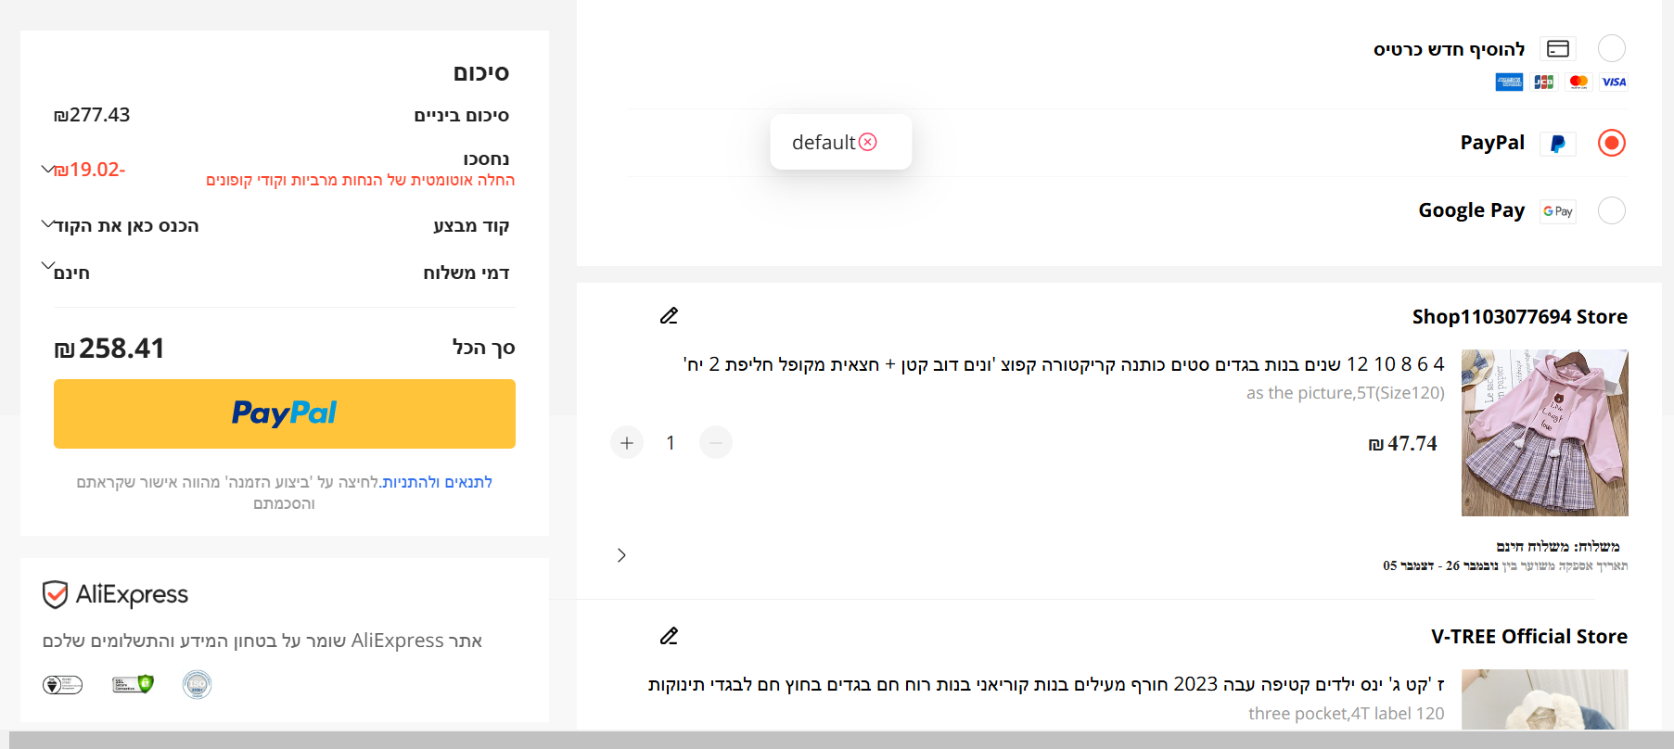1674x749 pixels.
Task: Edit the Shop1103077694 Store item with pencil icon
Action: [x=669, y=316]
